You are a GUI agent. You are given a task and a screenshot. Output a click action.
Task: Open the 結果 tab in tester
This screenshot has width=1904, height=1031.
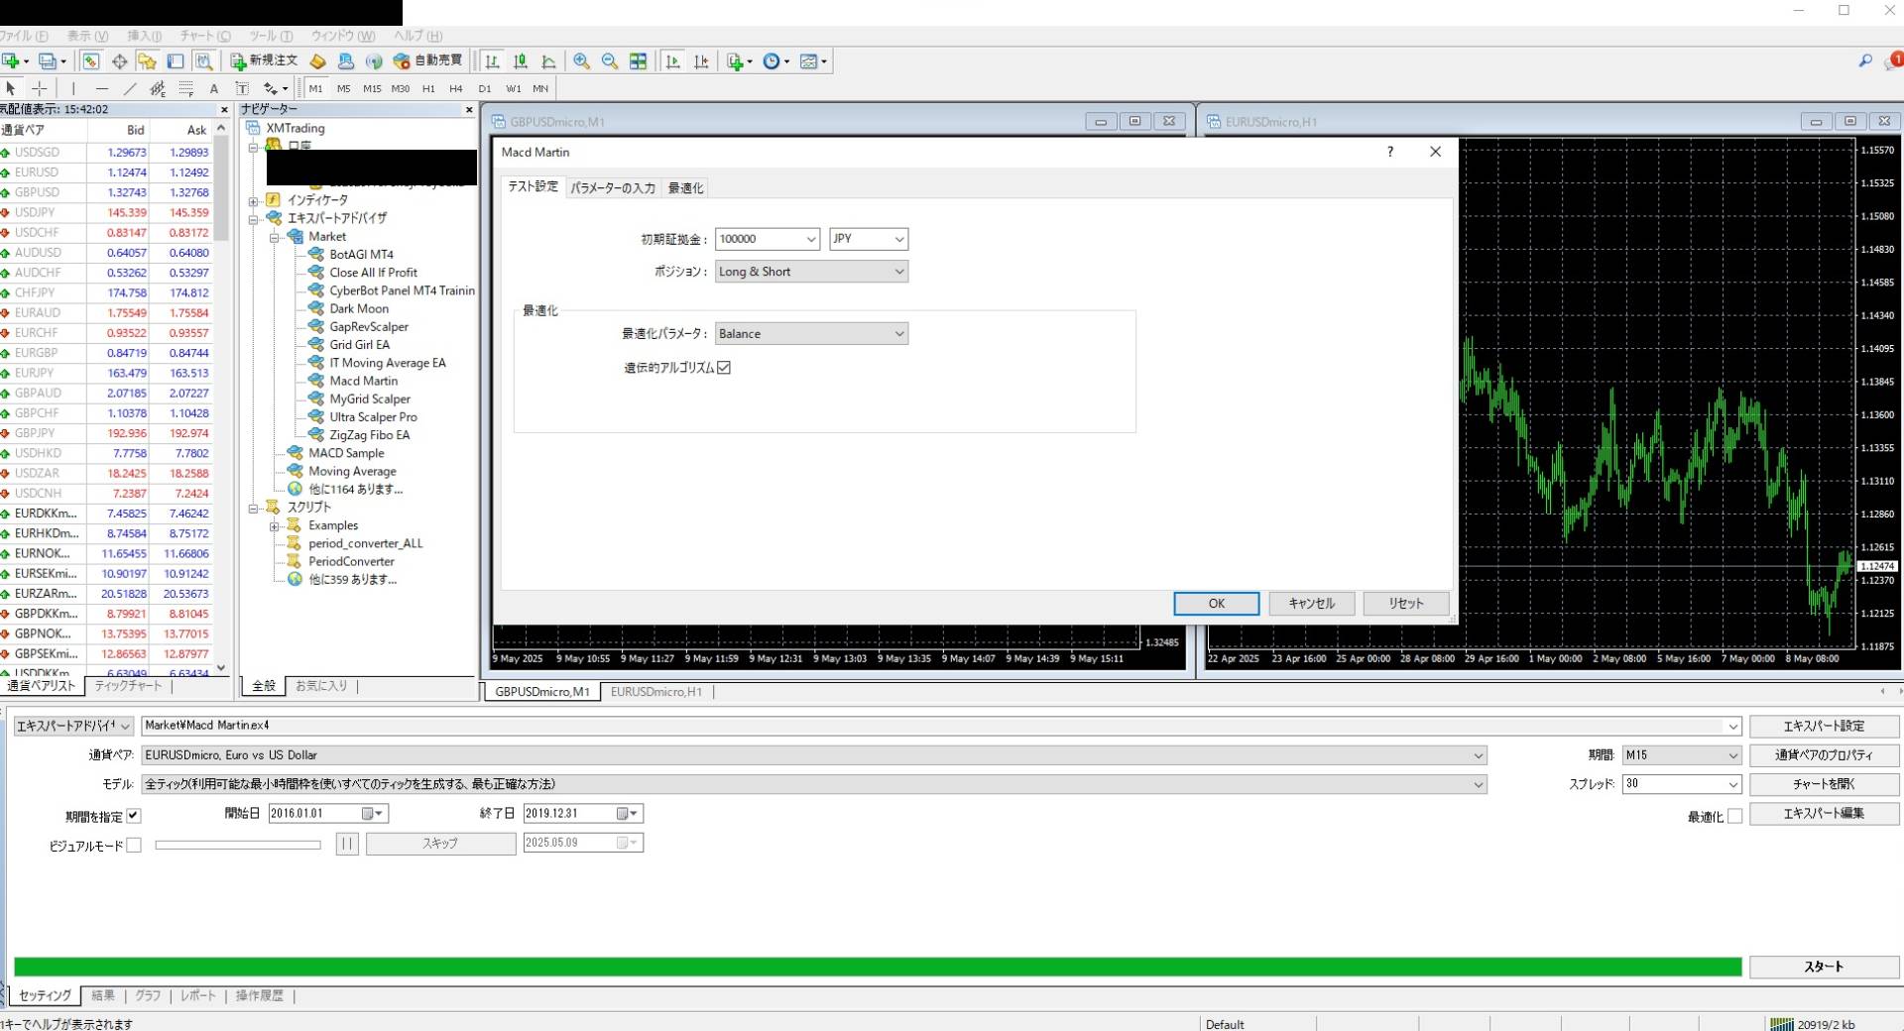click(x=103, y=995)
